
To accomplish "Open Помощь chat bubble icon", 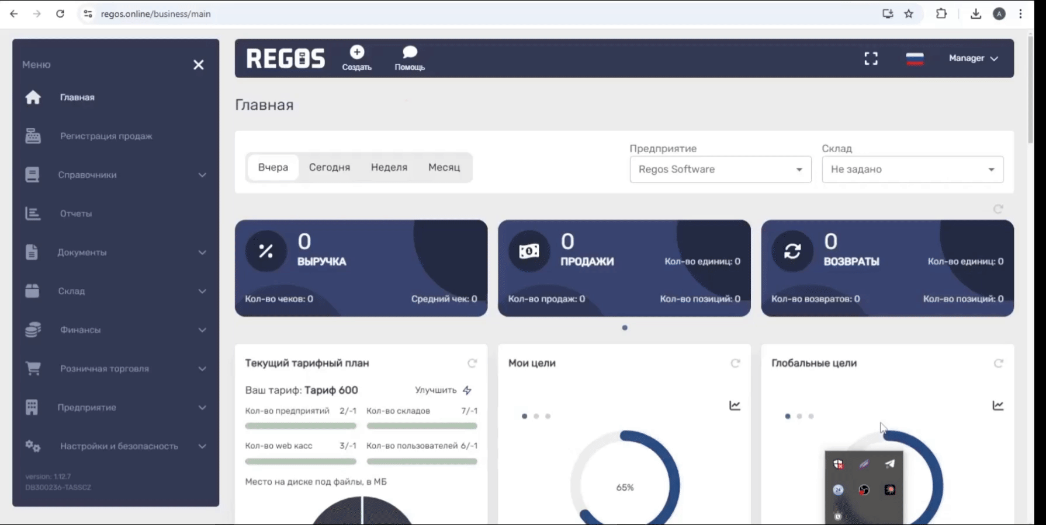I will coord(410,52).
